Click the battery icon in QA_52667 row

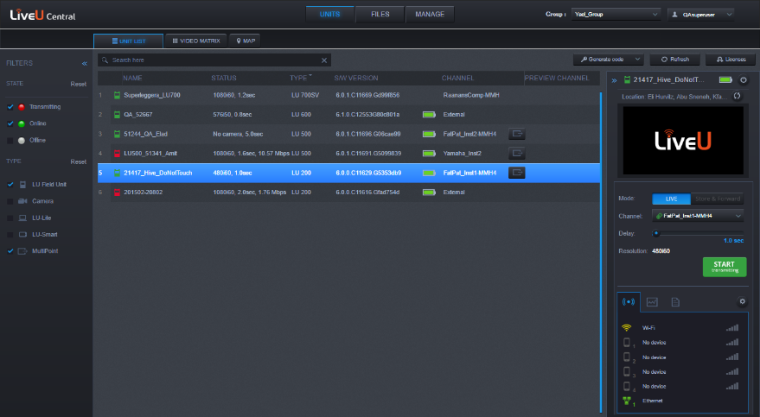pyautogui.click(x=429, y=115)
